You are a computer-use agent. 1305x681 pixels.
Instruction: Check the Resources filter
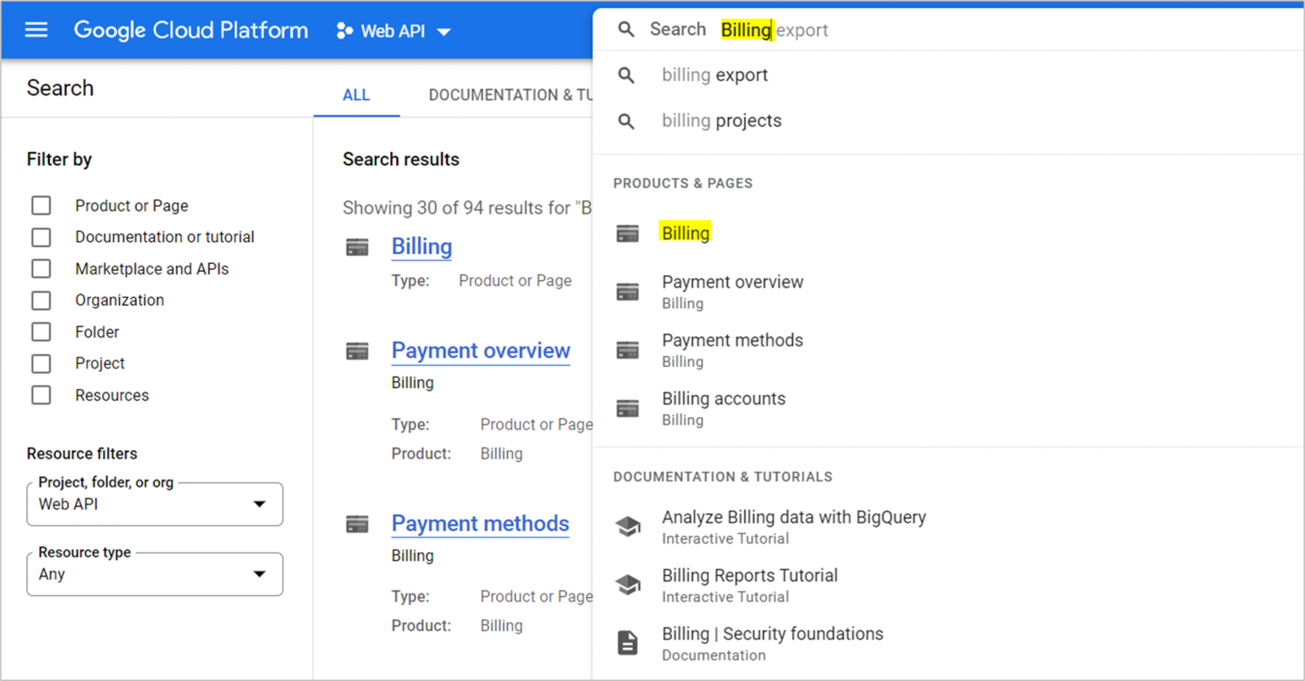pos(41,395)
